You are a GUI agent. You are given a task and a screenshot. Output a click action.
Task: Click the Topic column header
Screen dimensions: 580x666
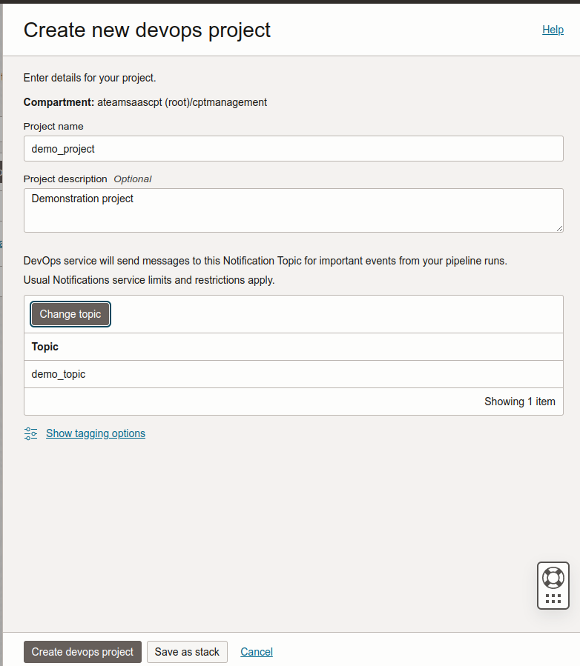(x=45, y=347)
